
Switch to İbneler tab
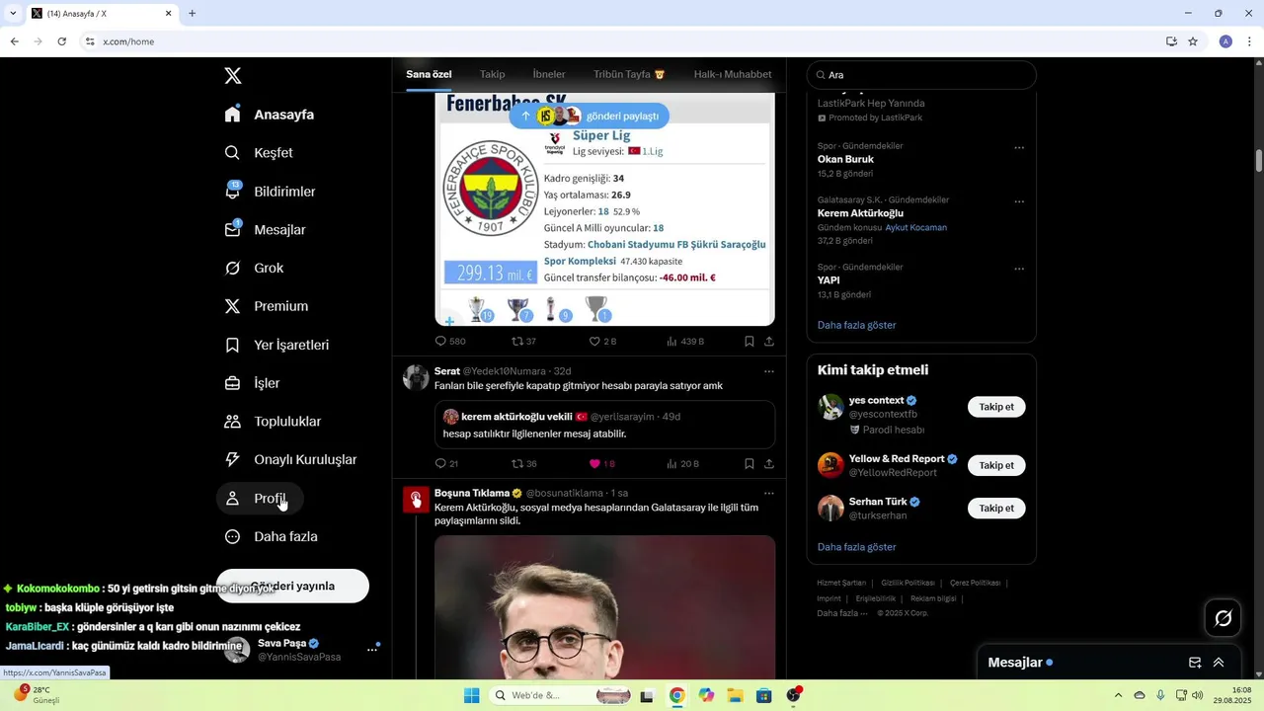(549, 74)
